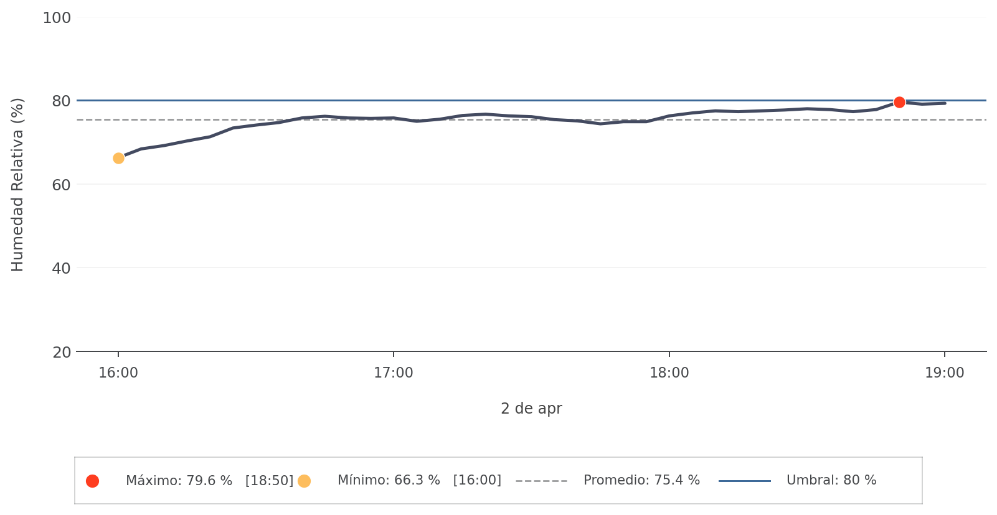The height and width of the screenshot is (515, 997).
Task: Click the red maximum marker on the humidity line
Action: (x=899, y=102)
